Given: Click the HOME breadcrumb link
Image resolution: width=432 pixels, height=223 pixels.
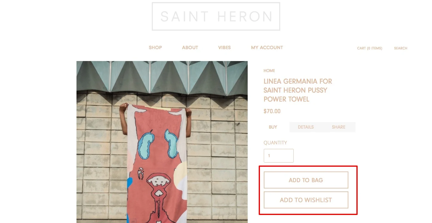Looking at the screenshot, I should (269, 71).
